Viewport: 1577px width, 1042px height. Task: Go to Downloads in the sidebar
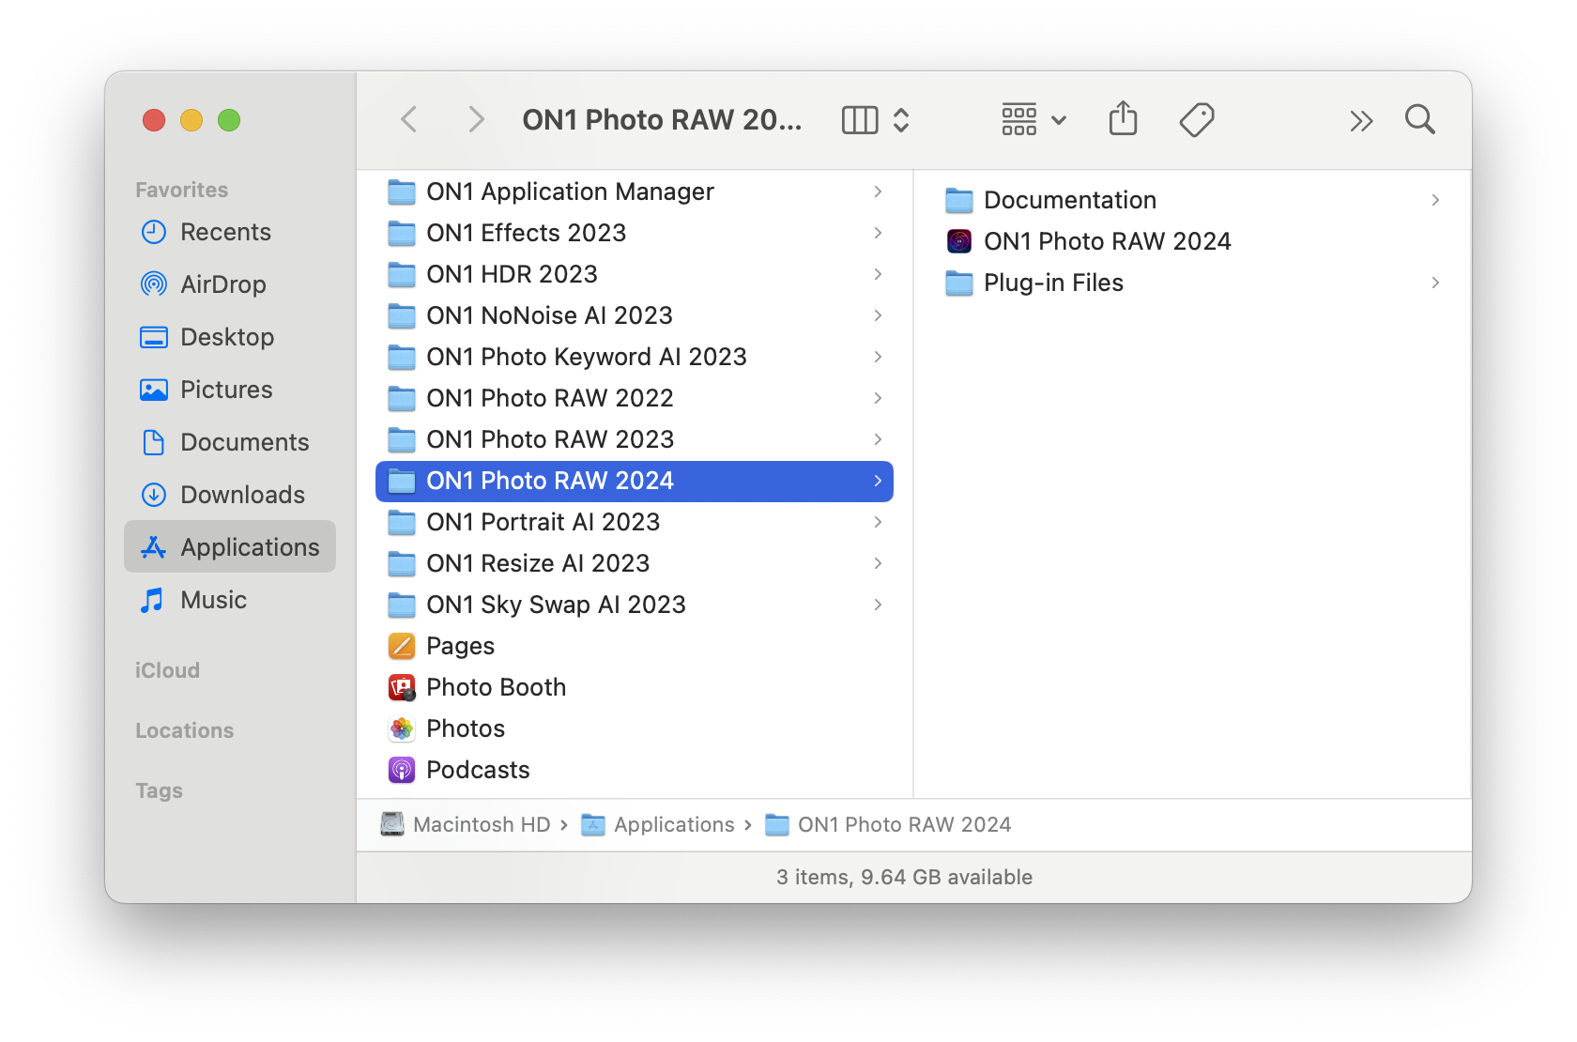click(230, 495)
